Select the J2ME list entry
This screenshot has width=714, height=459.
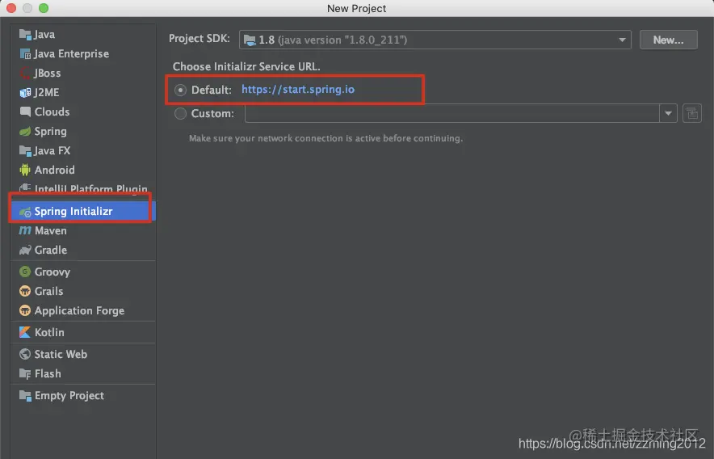click(83, 93)
